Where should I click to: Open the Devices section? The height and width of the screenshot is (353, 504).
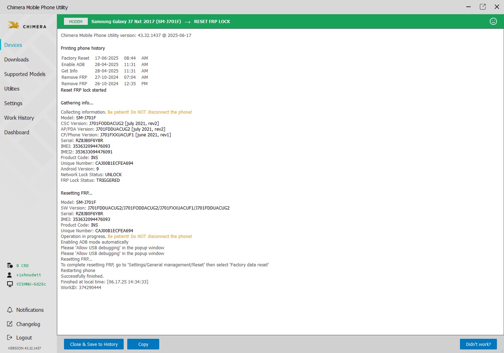pos(13,45)
